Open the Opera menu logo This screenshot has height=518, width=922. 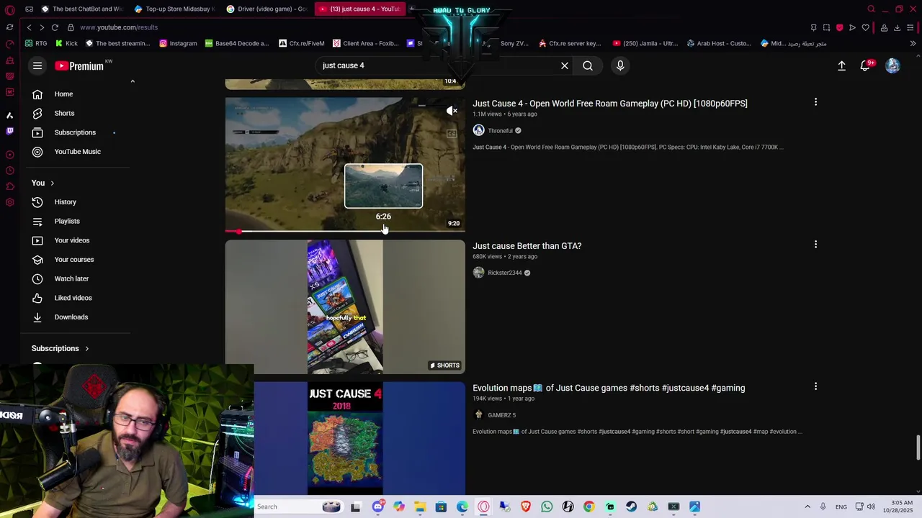(x=9, y=9)
